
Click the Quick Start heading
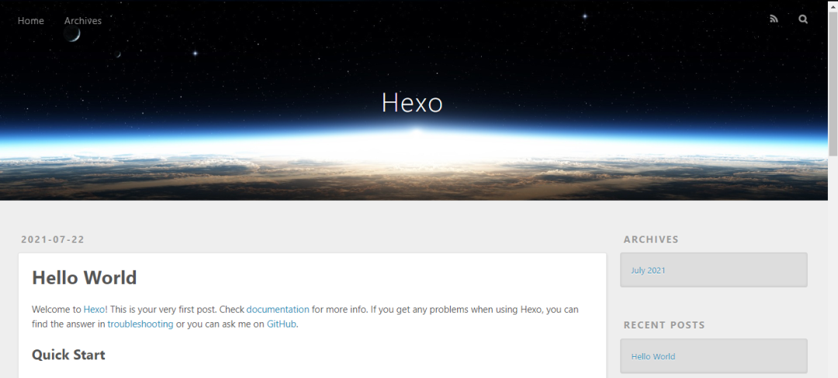tap(68, 355)
